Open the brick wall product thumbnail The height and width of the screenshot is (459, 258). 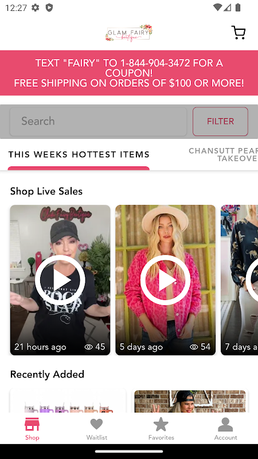point(190,400)
